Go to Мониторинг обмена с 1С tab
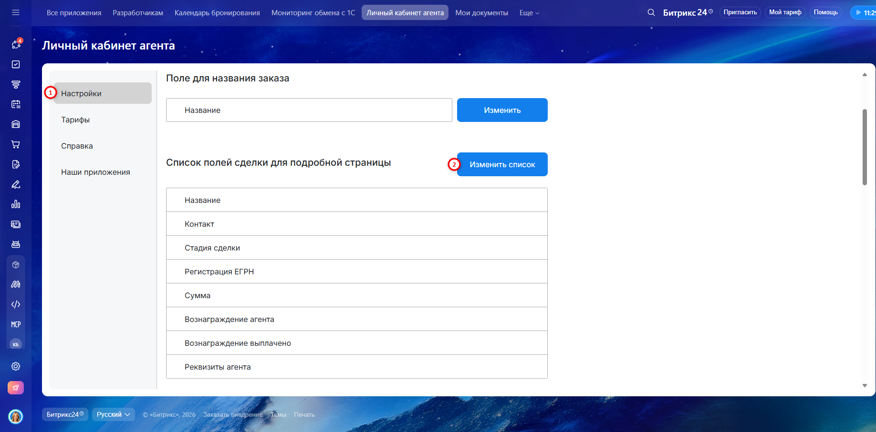Image resolution: width=876 pixels, height=432 pixels. tap(313, 13)
